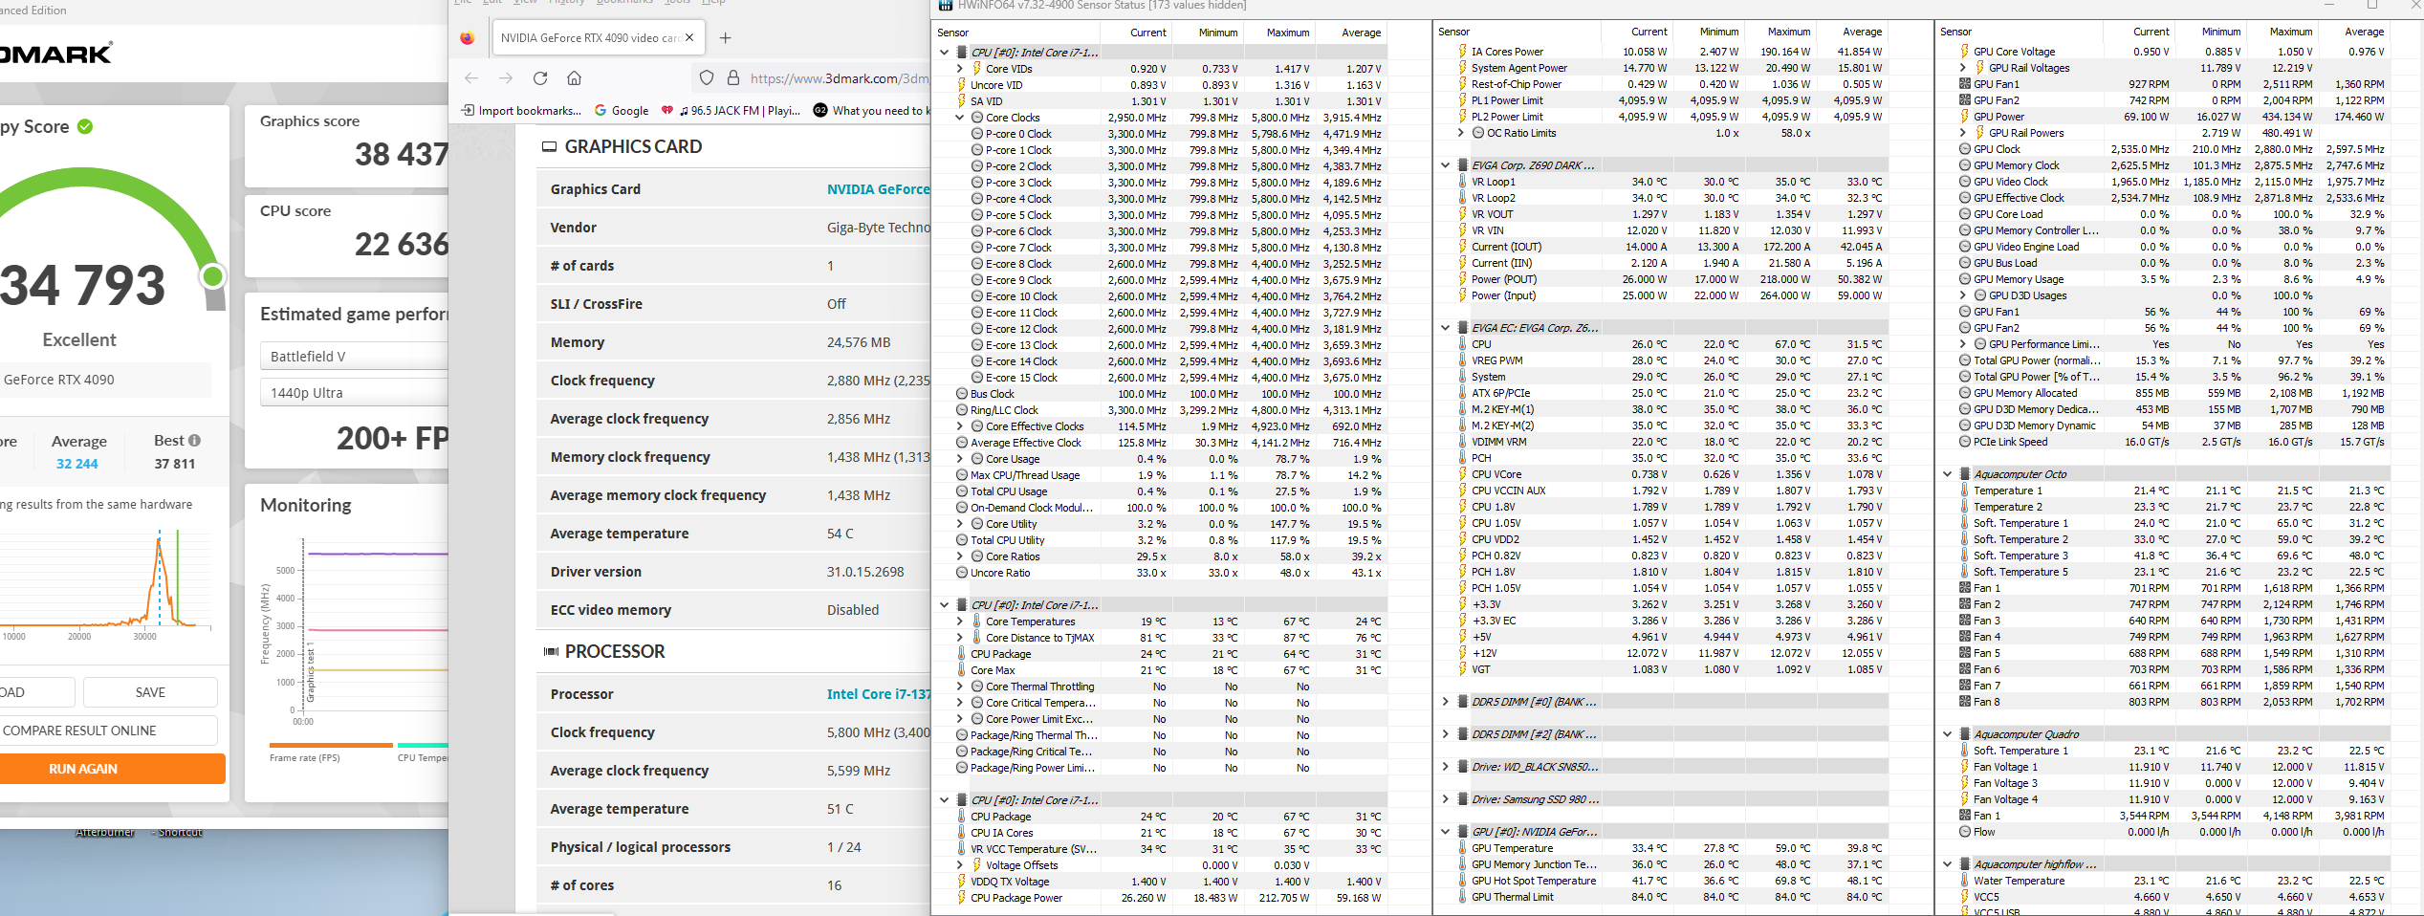Select the P-core 0 Clock row
This screenshot has height=916, width=2424.
coord(1160,134)
